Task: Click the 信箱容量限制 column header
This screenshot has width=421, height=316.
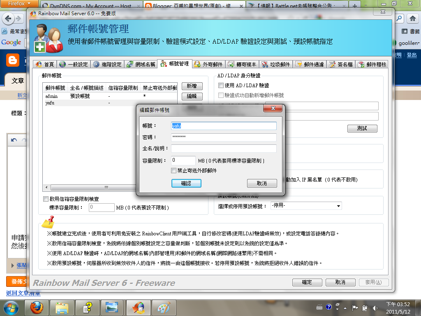Action: coord(123,88)
